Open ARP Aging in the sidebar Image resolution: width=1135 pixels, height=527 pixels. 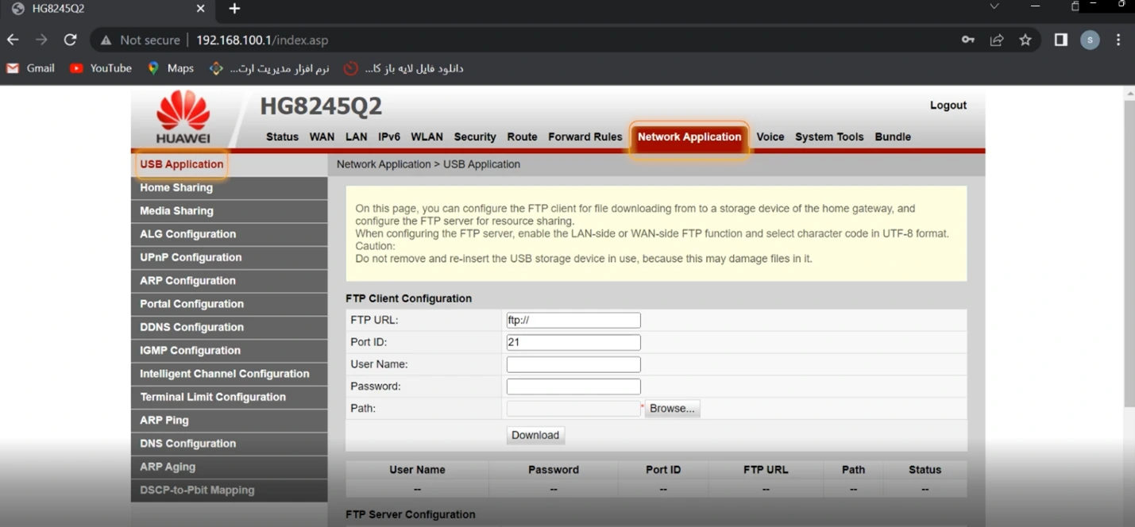(x=229, y=467)
